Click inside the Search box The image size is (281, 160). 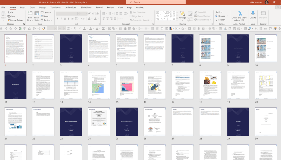[x=156, y=2]
